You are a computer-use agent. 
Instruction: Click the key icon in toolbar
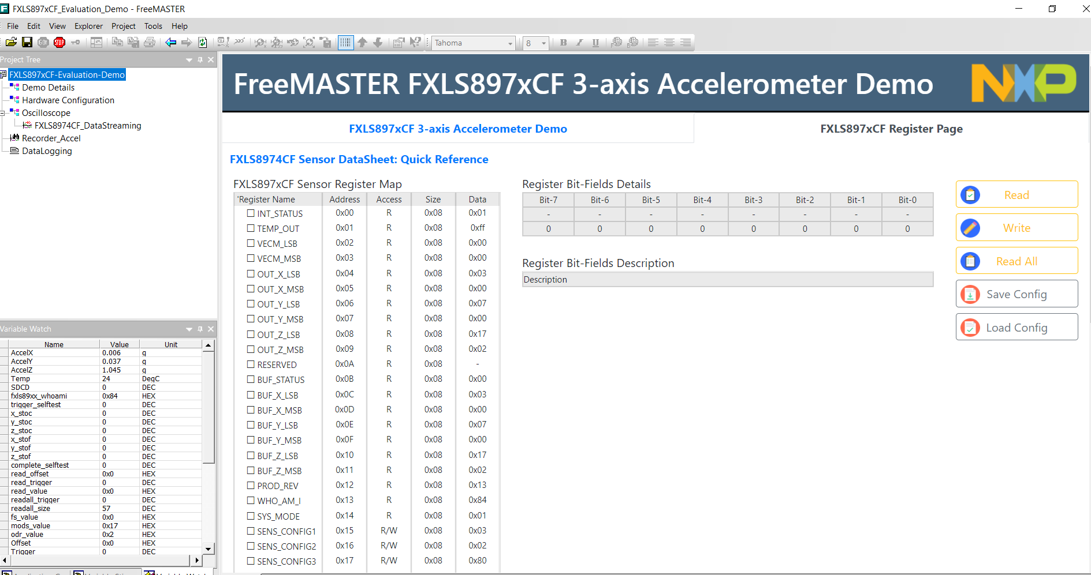[76, 42]
